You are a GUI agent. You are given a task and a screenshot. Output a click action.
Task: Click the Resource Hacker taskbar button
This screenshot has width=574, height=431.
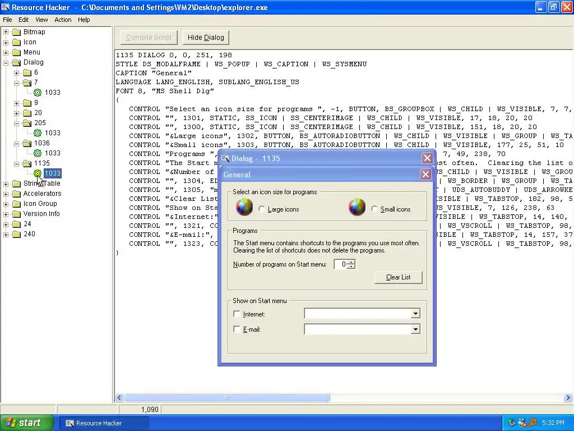(104, 423)
